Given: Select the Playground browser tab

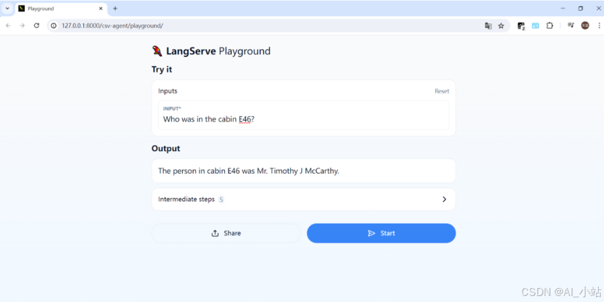Looking at the screenshot, I should pos(61,9).
